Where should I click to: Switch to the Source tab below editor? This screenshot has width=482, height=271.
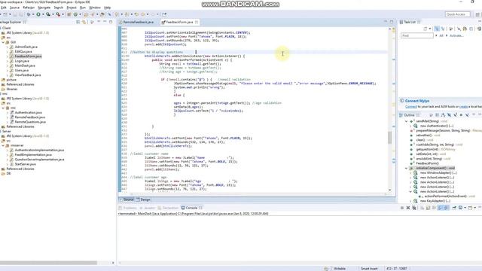pyautogui.click(x=127, y=199)
